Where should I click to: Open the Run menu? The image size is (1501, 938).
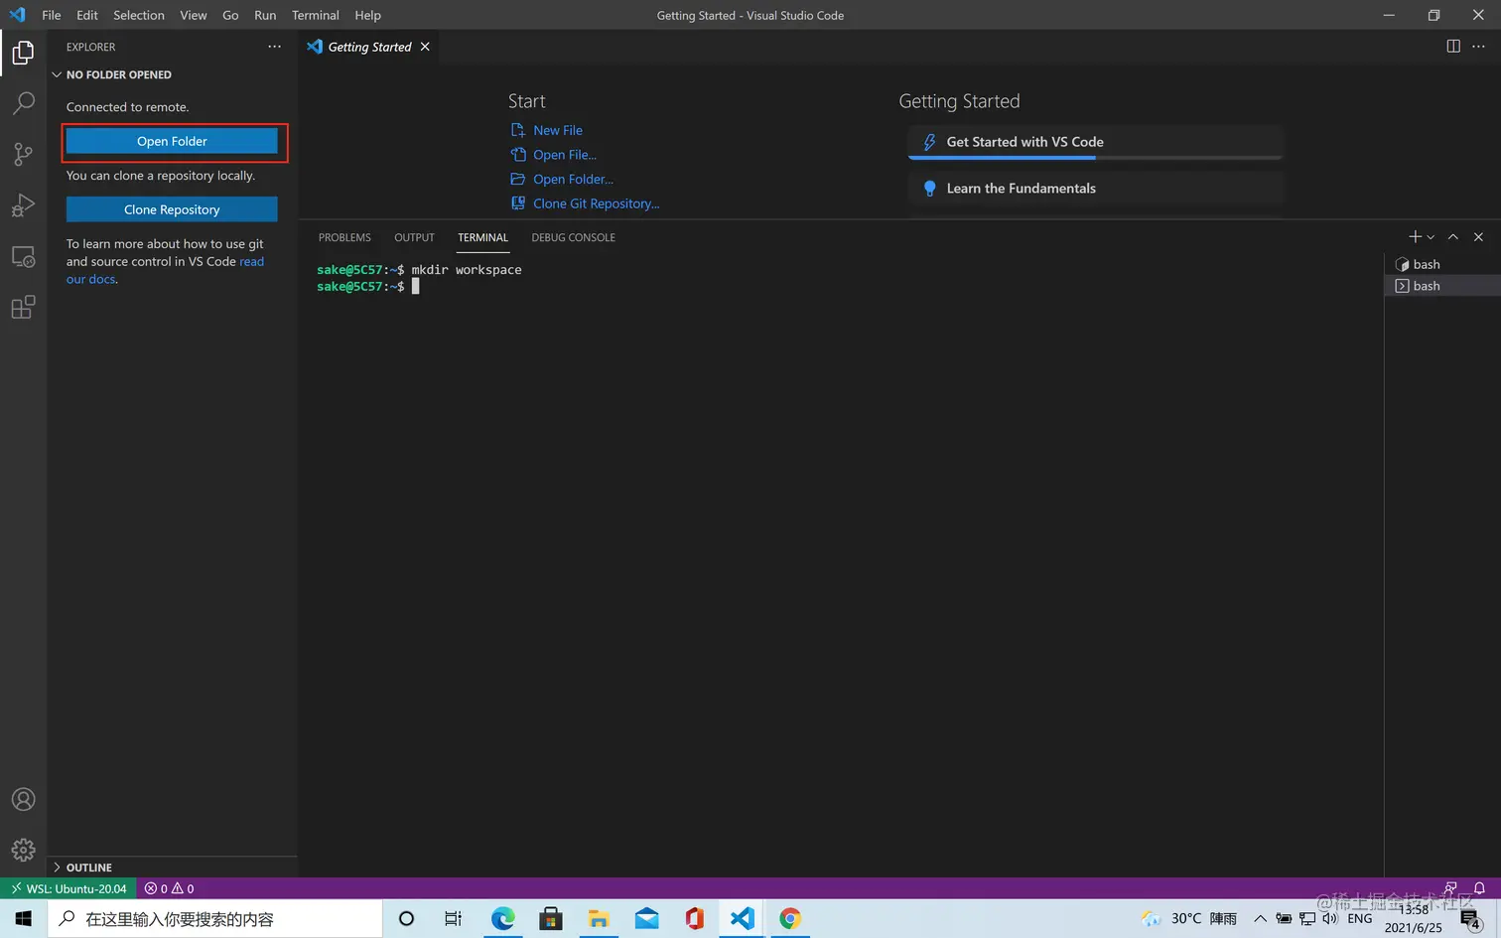265,15
